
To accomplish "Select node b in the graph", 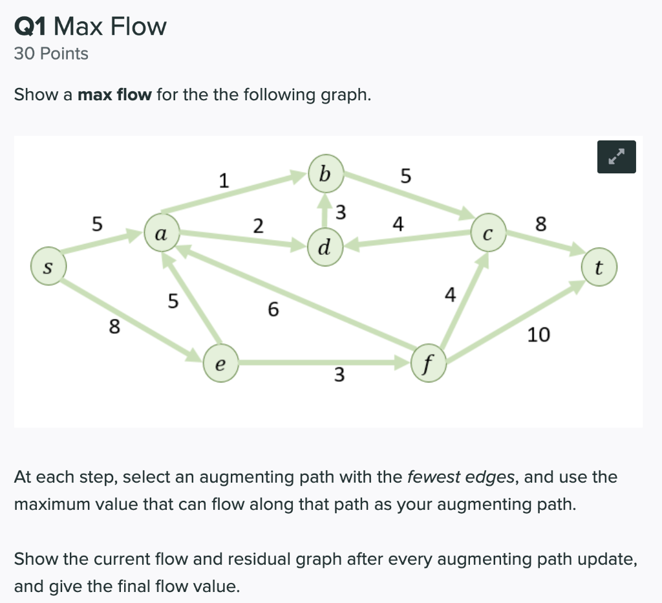I will [325, 173].
